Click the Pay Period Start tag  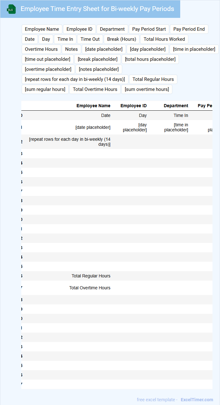pos(149,29)
